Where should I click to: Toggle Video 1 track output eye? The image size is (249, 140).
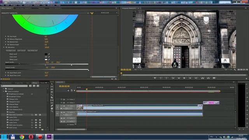click(x=61, y=106)
